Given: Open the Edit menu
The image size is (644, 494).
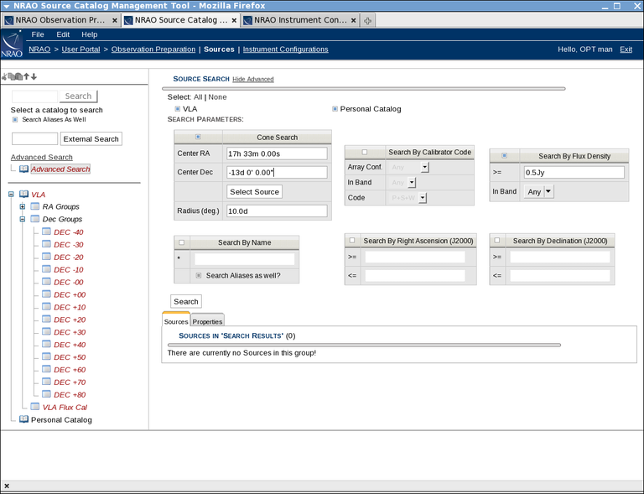Looking at the screenshot, I should pos(63,34).
